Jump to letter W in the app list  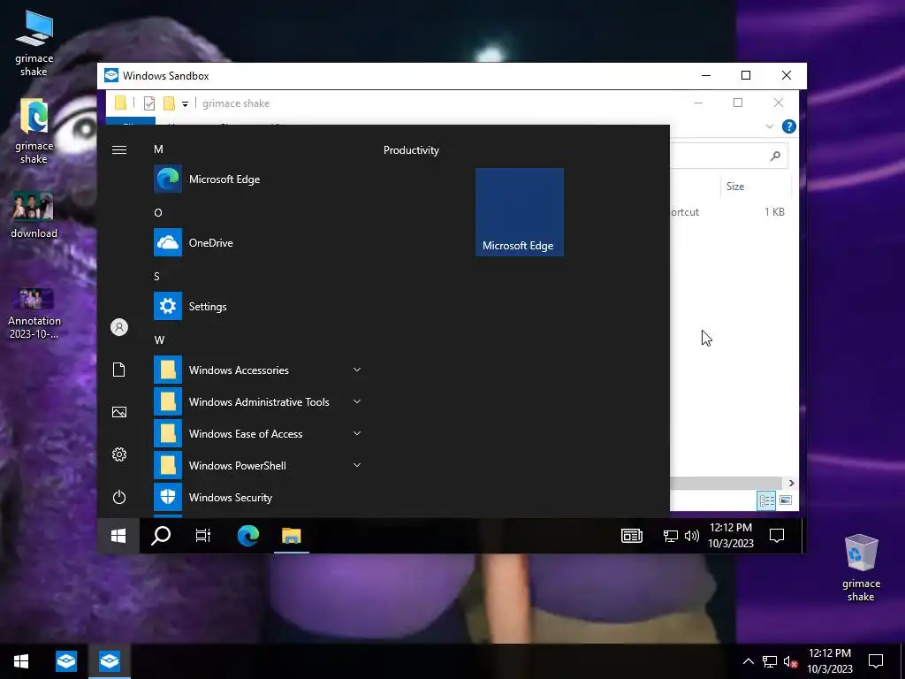tap(159, 339)
